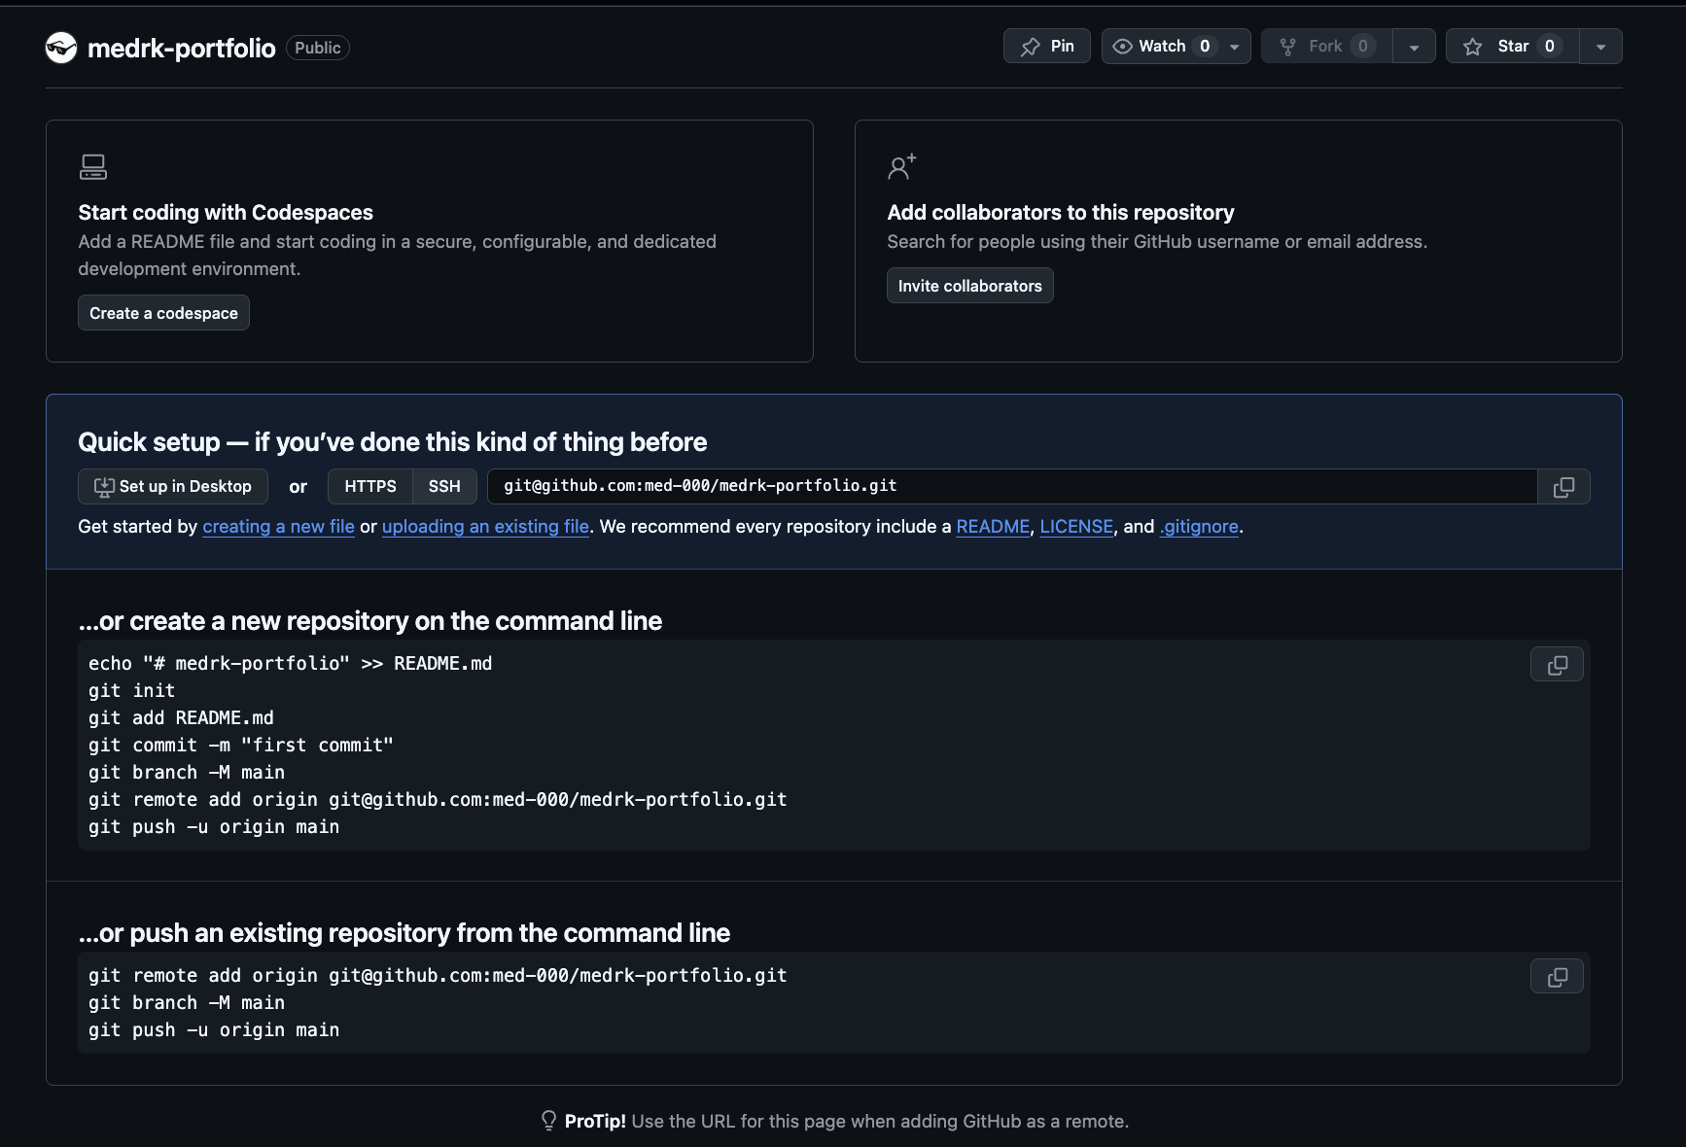Click Set up in Desktop button
Screen dimensions: 1686x1147
[x=172, y=487]
